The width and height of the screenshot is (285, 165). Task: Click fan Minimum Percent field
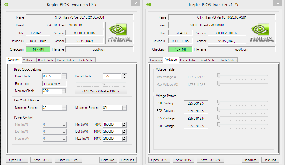coord(52,108)
